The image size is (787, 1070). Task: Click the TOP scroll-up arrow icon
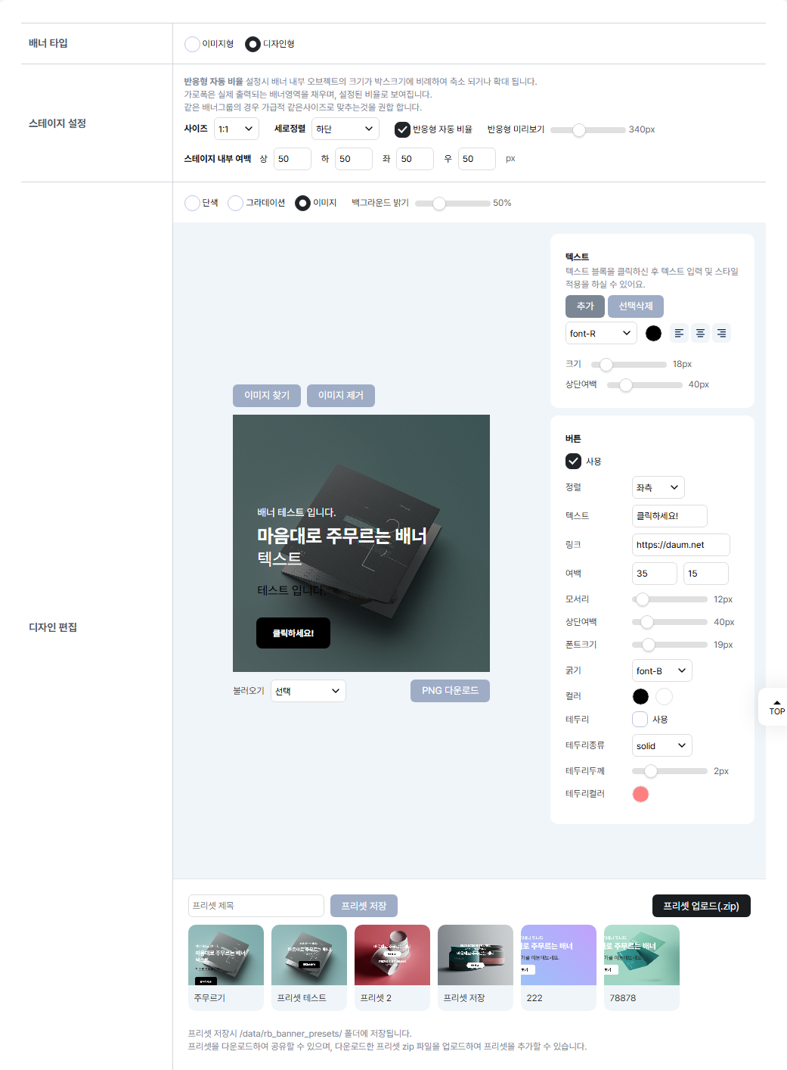point(776,703)
